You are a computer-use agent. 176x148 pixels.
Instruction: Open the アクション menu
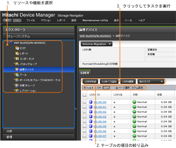(46, 20)
